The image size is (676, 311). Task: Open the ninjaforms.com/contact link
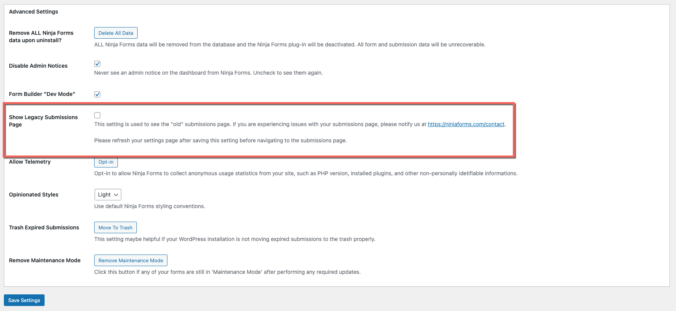pyautogui.click(x=466, y=124)
